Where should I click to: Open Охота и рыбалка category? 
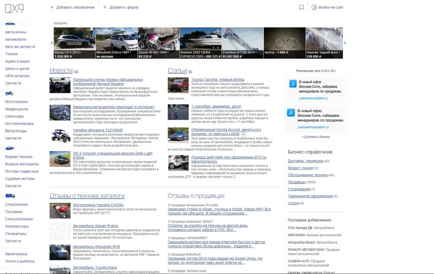pos(20,261)
